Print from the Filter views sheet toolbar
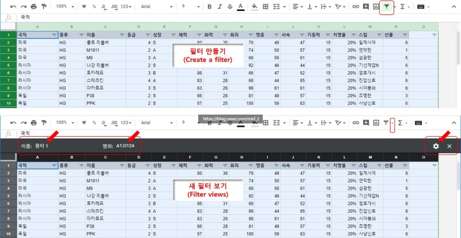Screen dimensions: 461x238 [x=34, y=122]
